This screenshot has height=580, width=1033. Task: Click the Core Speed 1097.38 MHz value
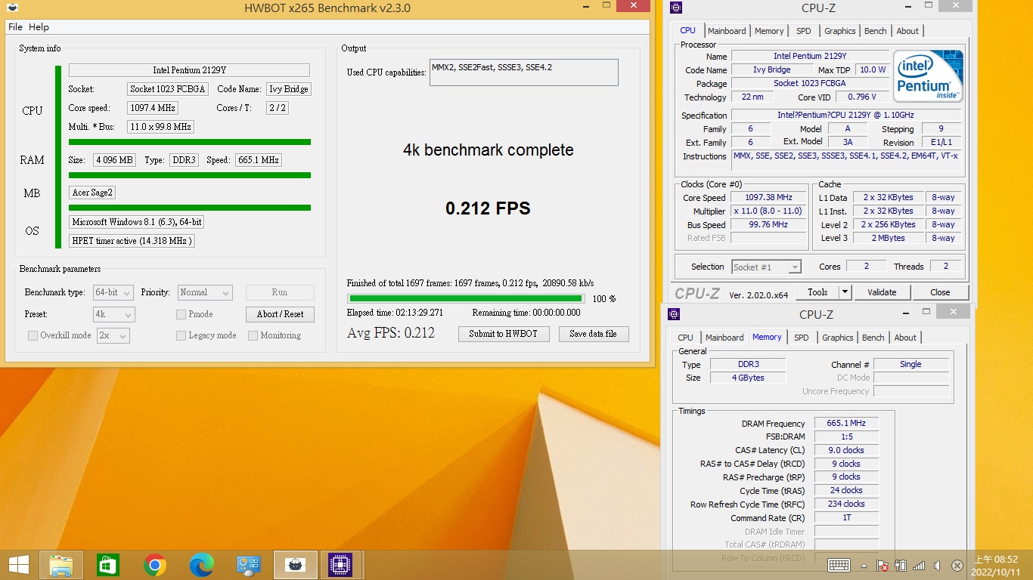pos(768,198)
